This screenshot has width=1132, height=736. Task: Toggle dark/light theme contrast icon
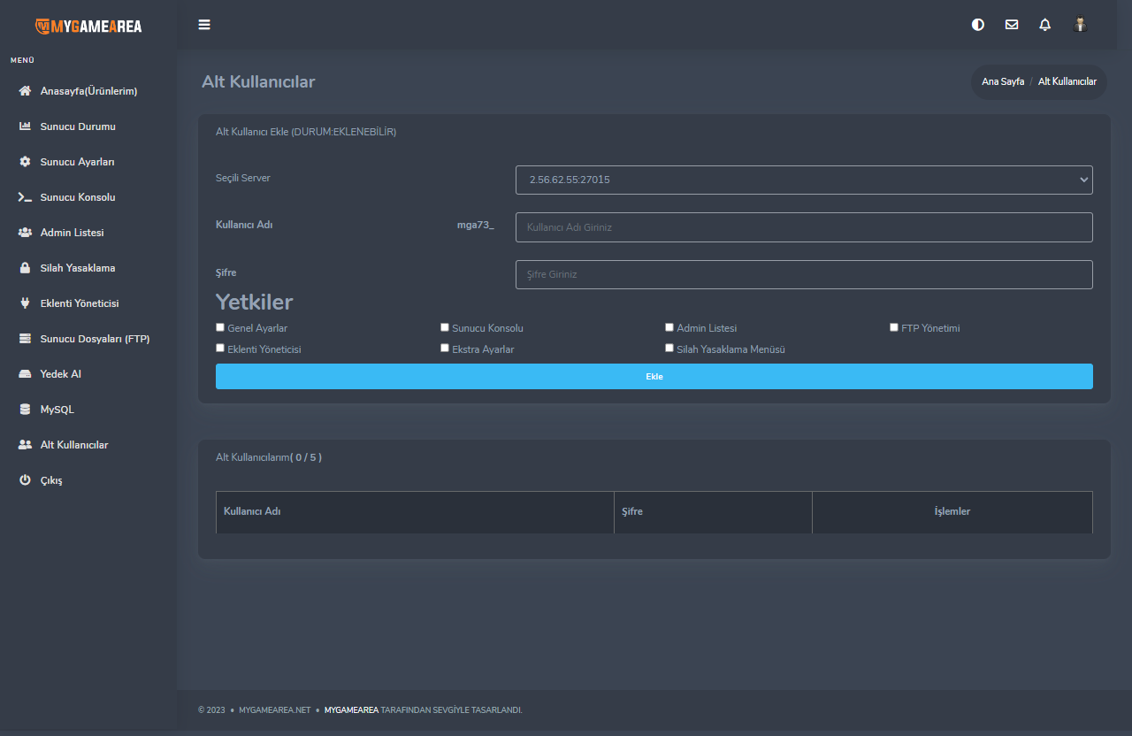click(x=978, y=25)
